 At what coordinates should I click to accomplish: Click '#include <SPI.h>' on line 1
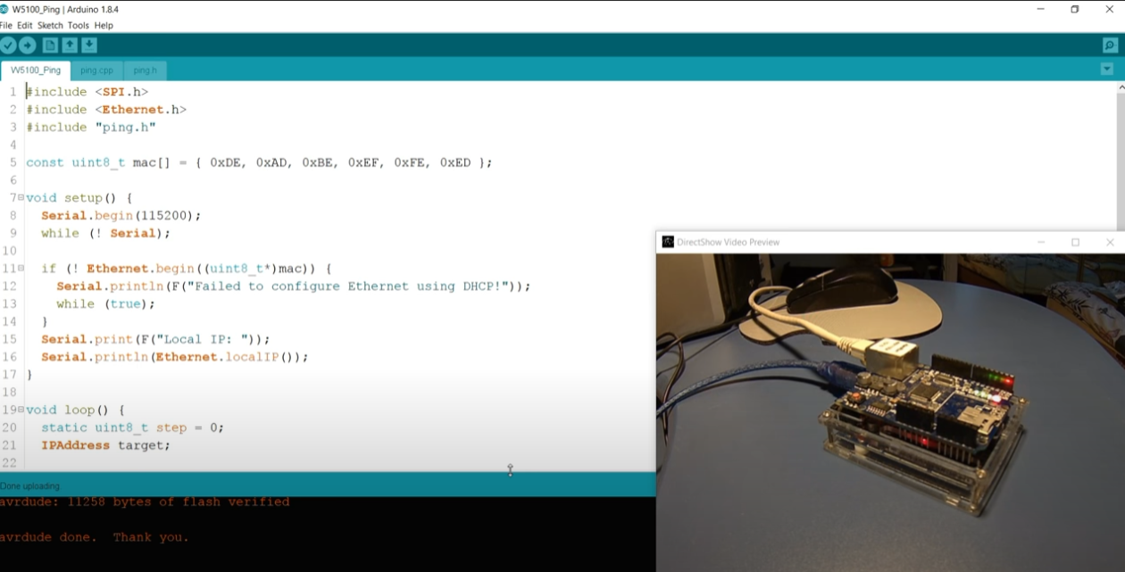(x=87, y=92)
